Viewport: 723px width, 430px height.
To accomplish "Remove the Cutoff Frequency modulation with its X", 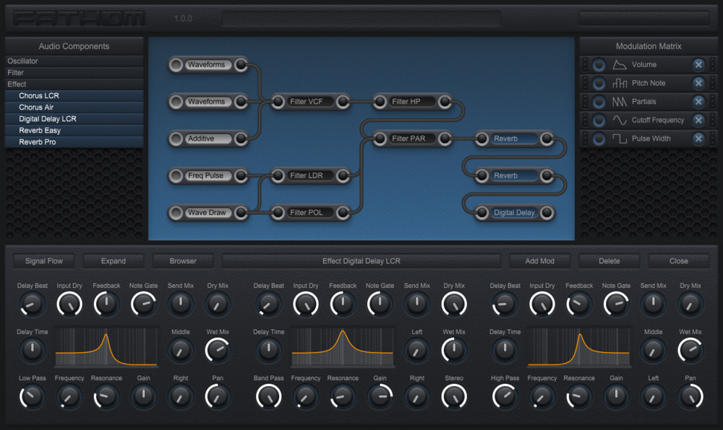I will 698,120.
